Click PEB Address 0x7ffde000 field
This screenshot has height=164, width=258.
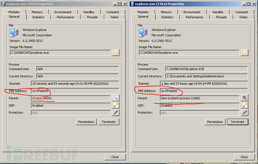[x=75, y=91]
